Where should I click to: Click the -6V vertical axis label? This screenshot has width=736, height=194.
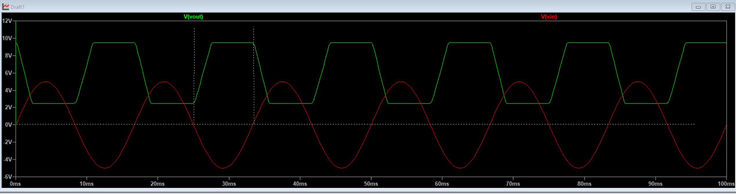[8, 177]
